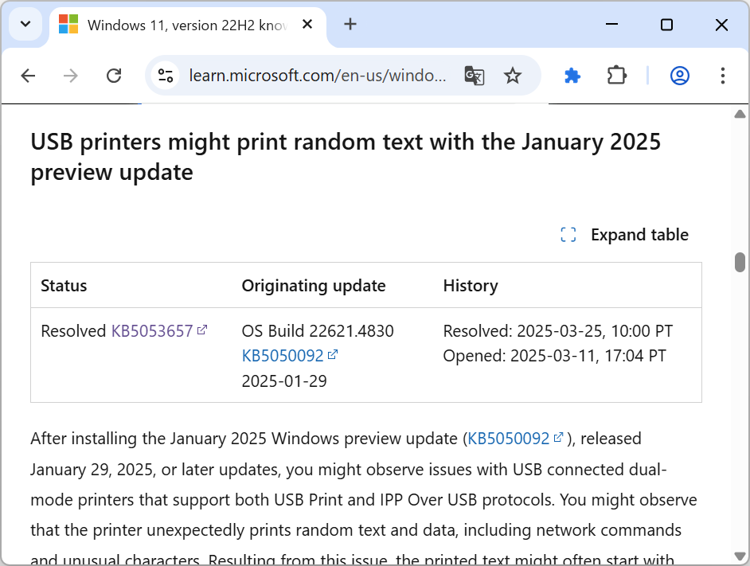The width and height of the screenshot is (750, 566).
Task: Click the scroll up arrow
Action: point(740,115)
